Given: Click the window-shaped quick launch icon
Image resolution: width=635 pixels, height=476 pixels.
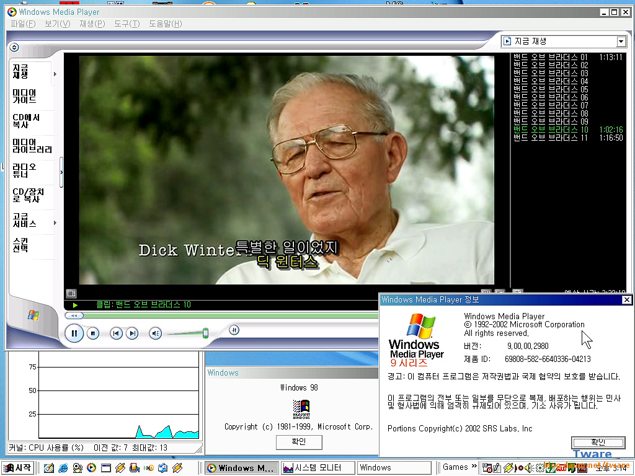Looking at the screenshot, I should tap(106, 468).
